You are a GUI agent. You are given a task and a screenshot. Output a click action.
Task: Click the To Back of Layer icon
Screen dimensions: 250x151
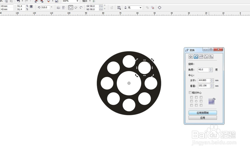coord(152,7)
